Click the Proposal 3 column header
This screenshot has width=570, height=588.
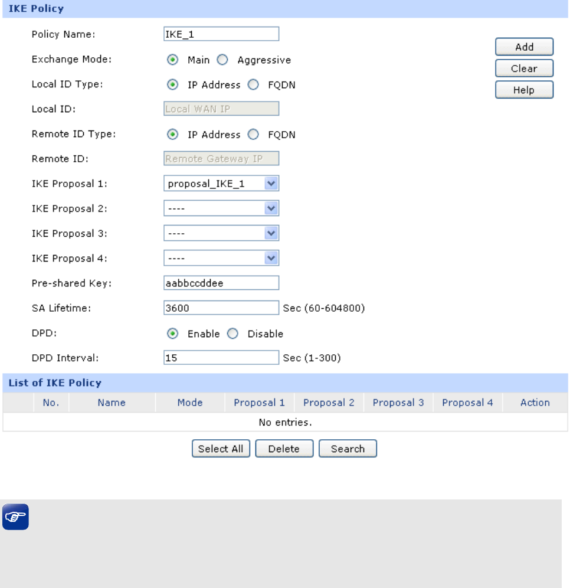pyautogui.click(x=398, y=403)
